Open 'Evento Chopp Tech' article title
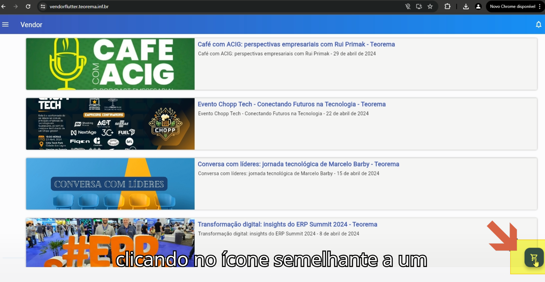The width and height of the screenshot is (545, 282). tap(292, 104)
